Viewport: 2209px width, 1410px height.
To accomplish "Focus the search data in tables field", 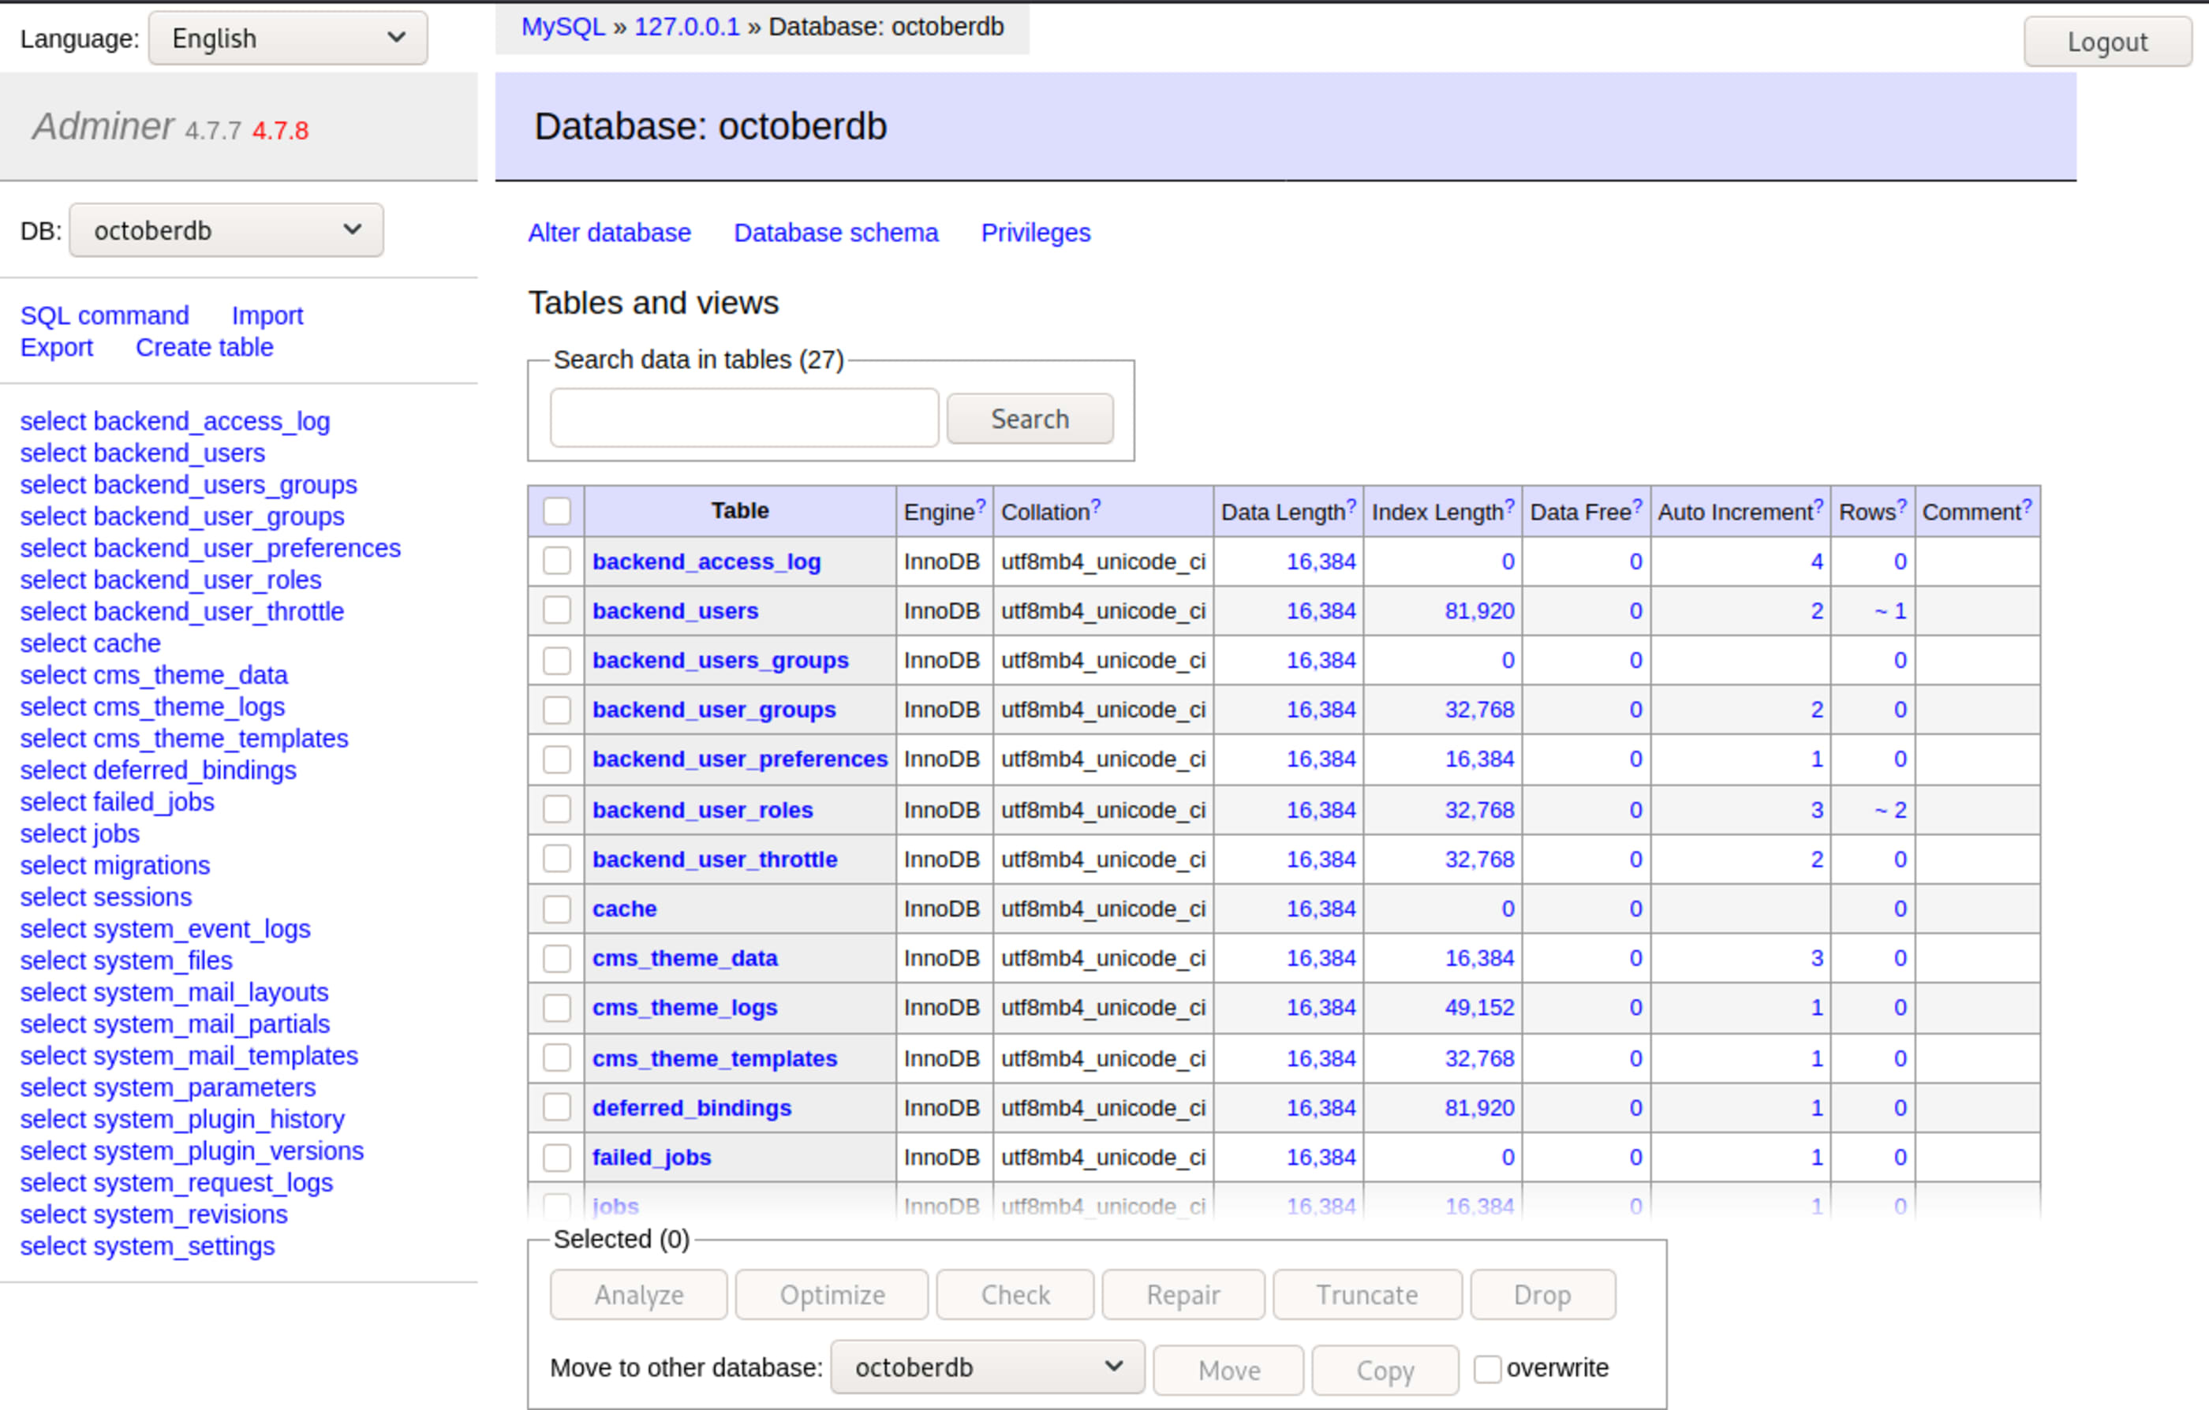I will [x=744, y=418].
